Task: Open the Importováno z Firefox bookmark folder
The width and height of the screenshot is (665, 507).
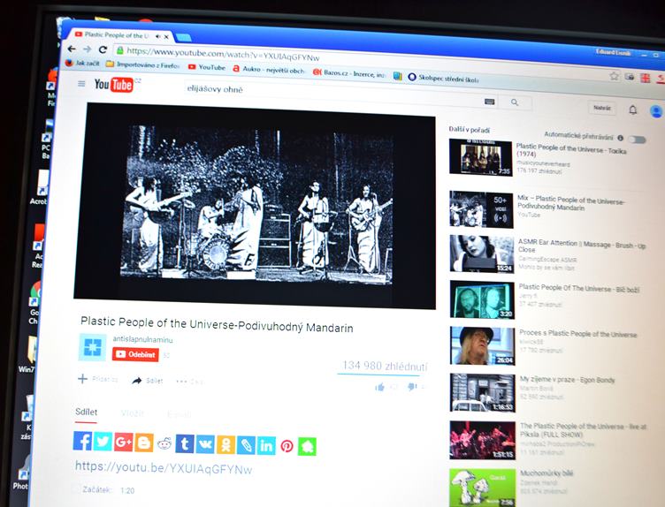Action: (143, 64)
